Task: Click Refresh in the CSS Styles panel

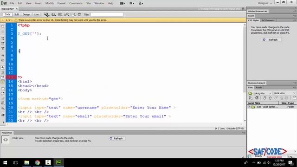Action: point(271,40)
